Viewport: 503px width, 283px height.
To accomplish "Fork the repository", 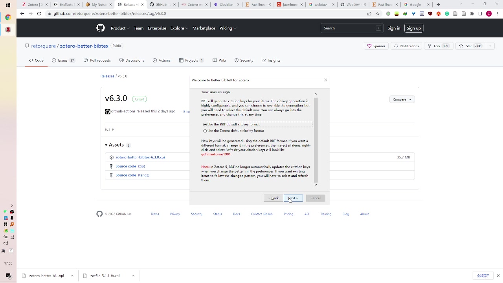I will 438,46.
